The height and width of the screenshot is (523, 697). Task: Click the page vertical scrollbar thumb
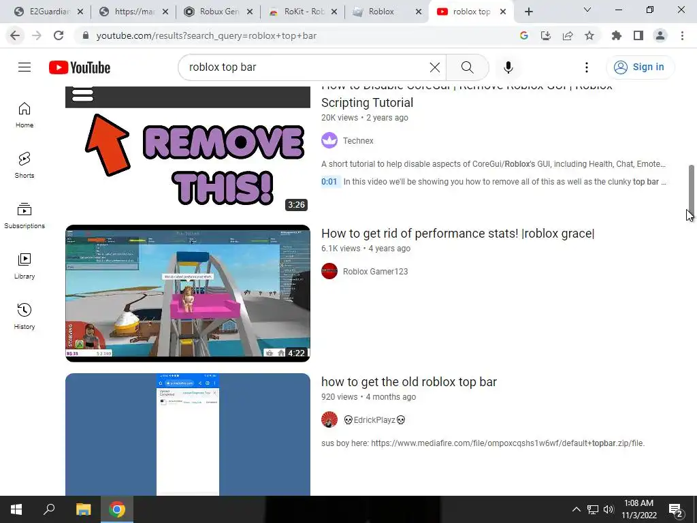click(x=692, y=191)
